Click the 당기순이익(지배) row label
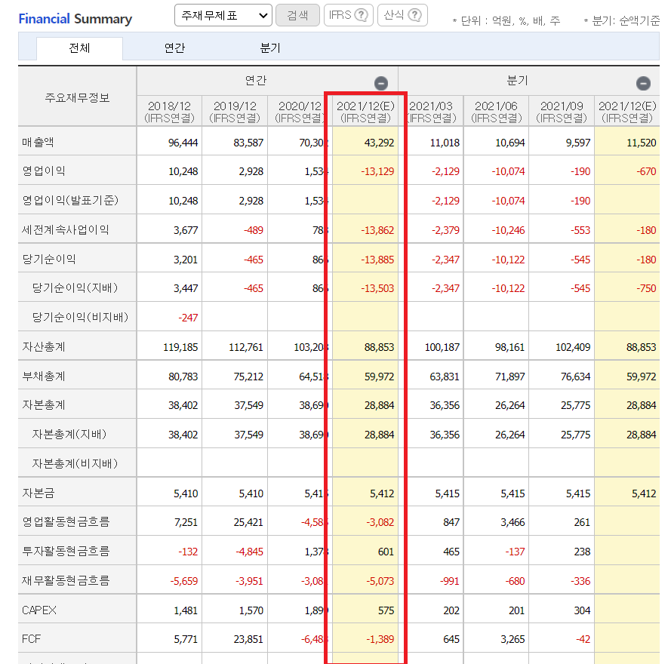The width and height of the screenshot is (671, 664). (75, 288)
